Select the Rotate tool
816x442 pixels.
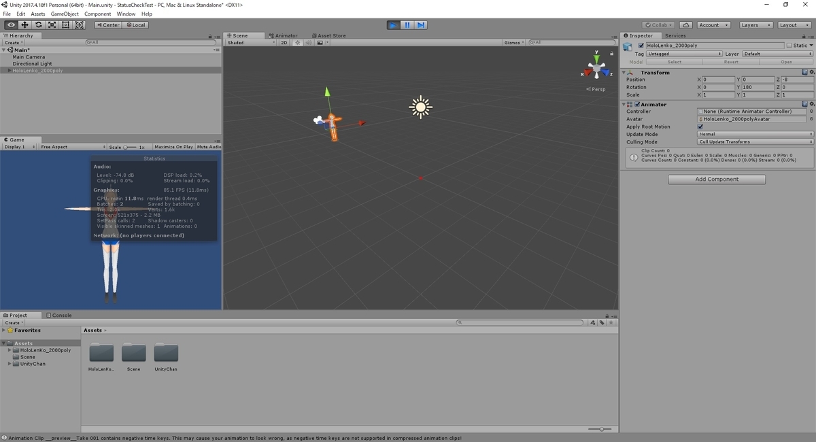pyautogui.click(x=38, y=25)
